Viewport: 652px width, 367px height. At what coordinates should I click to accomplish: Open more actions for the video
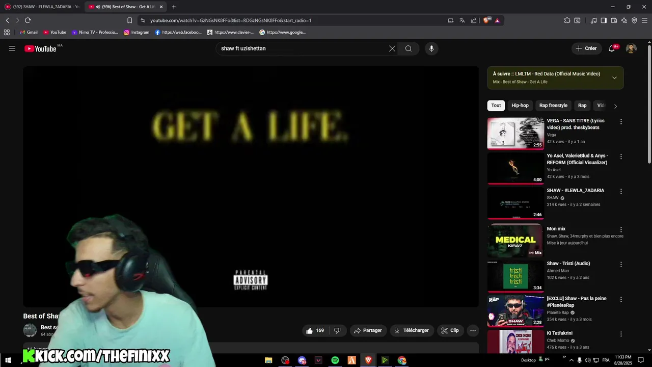(473, 330)
